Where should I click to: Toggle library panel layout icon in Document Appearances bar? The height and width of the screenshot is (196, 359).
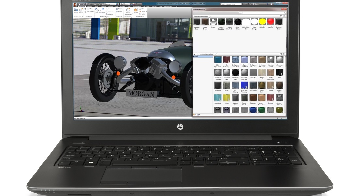(281, 16)
